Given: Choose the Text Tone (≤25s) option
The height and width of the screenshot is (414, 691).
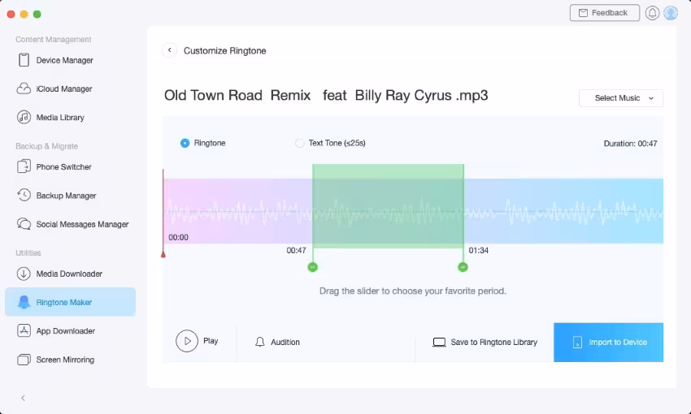Looking at the screenshot, I should (300, 143).
